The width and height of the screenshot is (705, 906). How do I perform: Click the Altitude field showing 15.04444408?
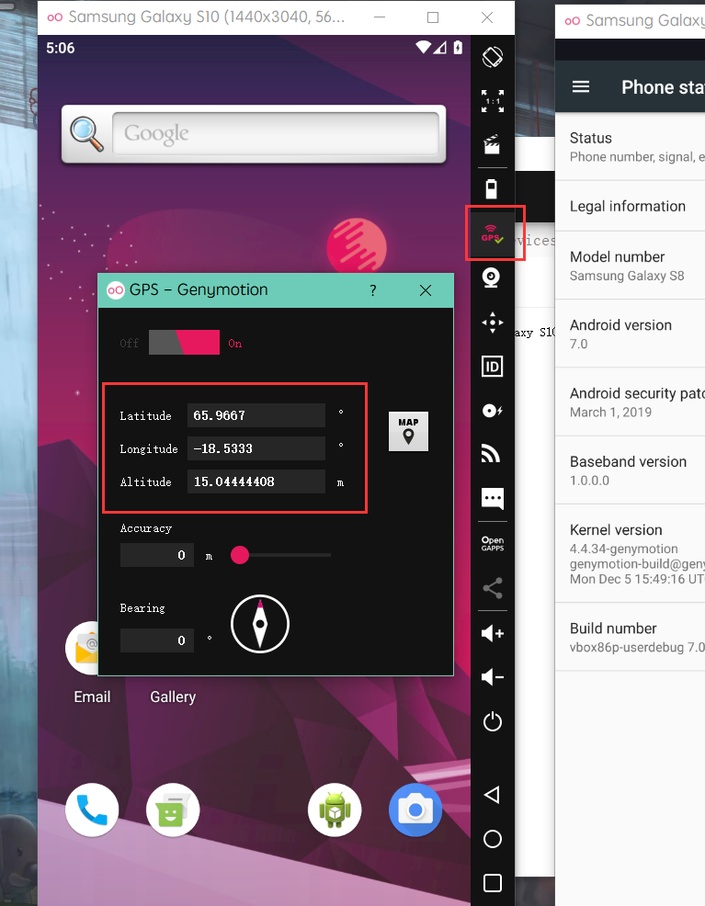[256, 481]
